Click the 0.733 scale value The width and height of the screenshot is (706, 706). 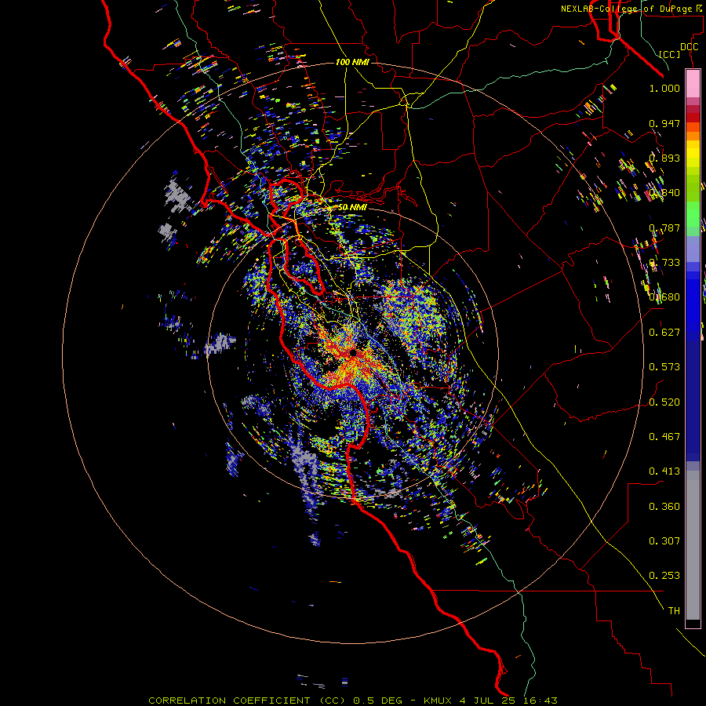(x=664, y=263)
